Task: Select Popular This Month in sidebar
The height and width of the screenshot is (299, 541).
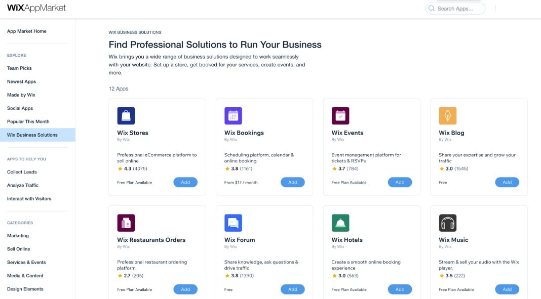Action: (x=28, y=121)
